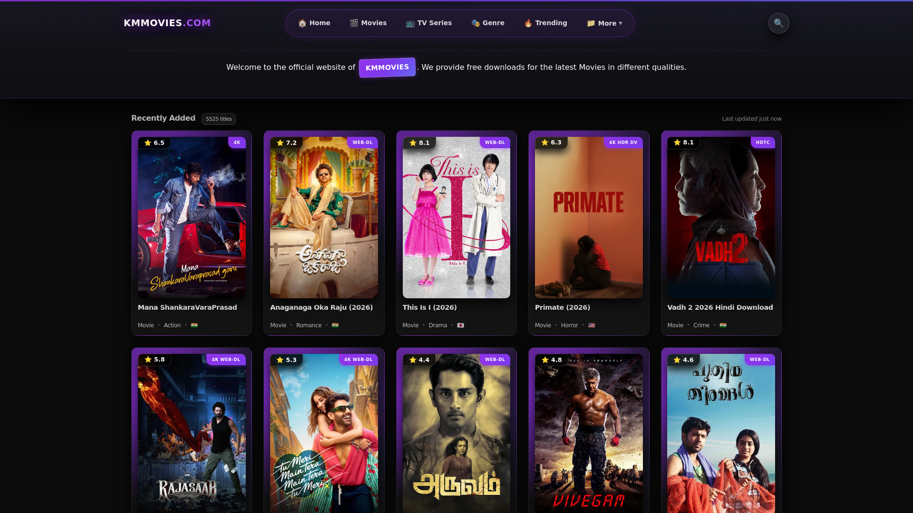Open the Primate movie poster
Image resolution: width=913 pixels, height=513 pixels.
[x=589, y=218]
